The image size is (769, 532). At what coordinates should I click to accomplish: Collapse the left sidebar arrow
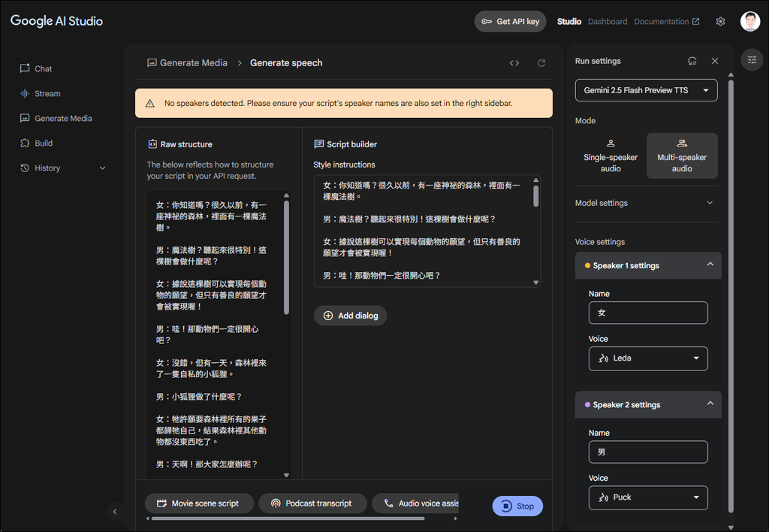pos(115,512)
